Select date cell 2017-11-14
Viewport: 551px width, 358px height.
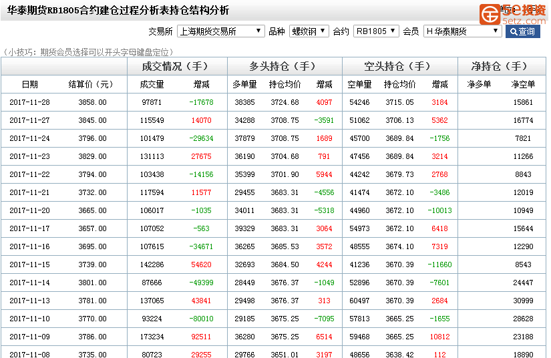click(30, 283)
